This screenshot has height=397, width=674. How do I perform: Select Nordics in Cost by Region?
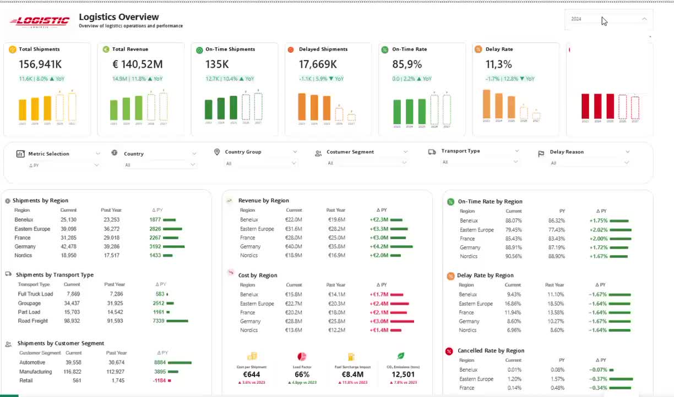click(327, 330)
